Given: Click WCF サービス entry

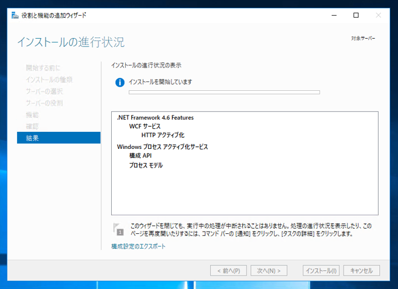Looking at the screenshot, I should coord(145,126).
